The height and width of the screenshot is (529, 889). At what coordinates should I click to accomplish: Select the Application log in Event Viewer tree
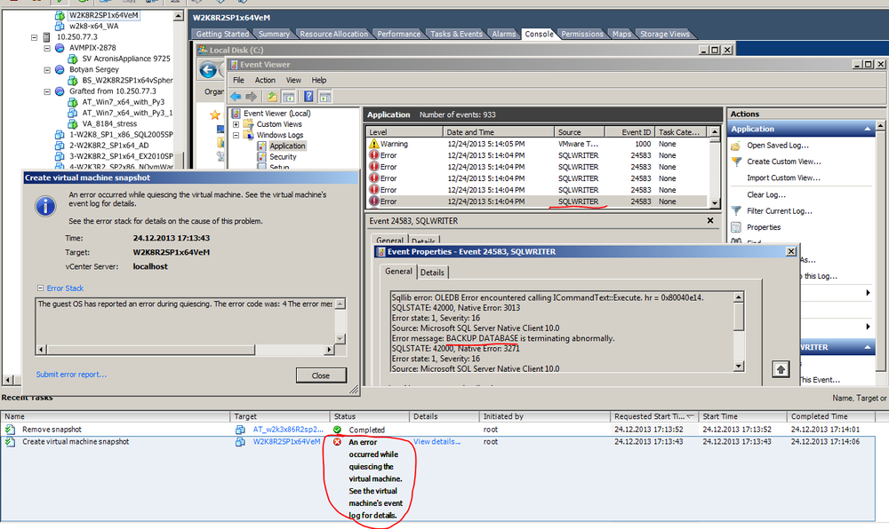287,146
